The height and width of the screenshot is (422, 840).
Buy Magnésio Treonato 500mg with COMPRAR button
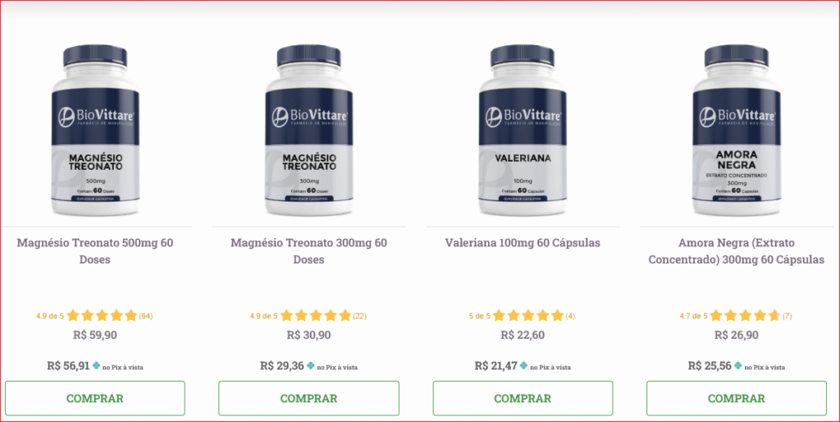tap(95, 398)
